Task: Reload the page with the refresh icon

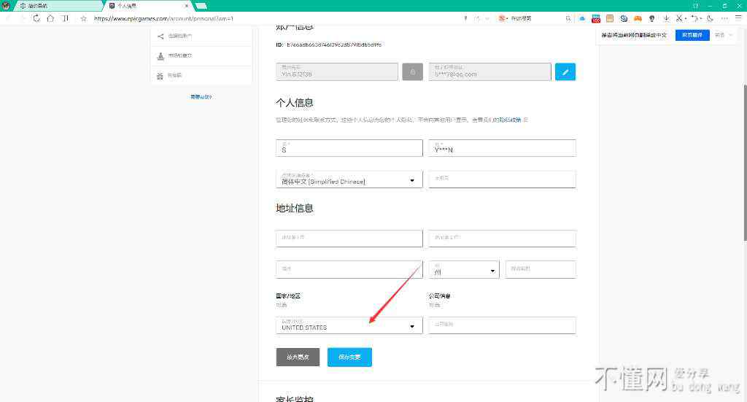Action: (x=36, y=18)
